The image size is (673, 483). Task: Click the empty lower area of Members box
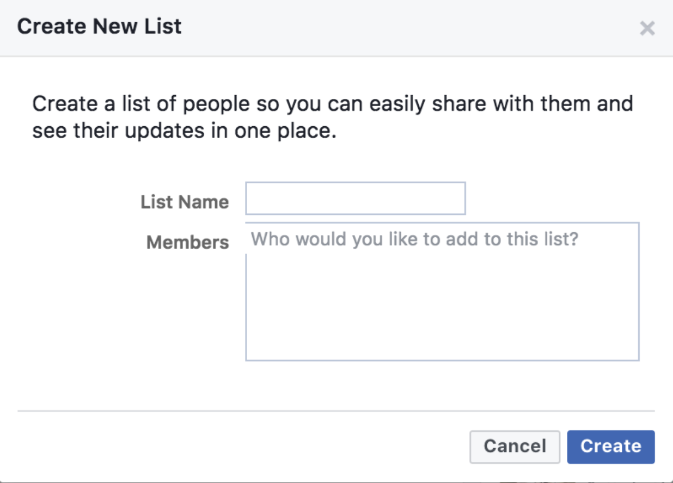click(442, 321)
